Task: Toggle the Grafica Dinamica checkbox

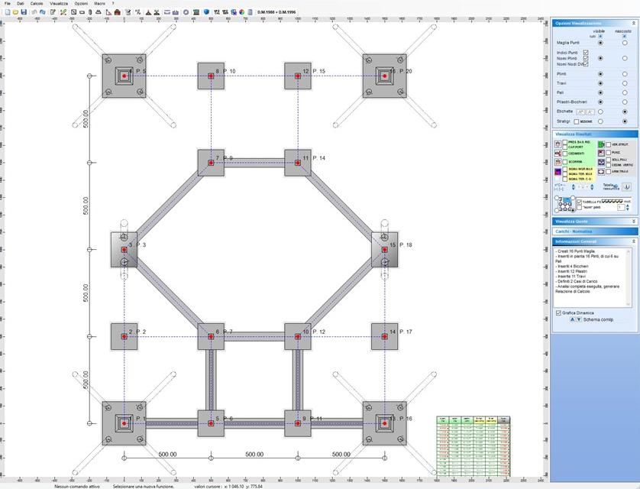Action: tap(558, 313)
